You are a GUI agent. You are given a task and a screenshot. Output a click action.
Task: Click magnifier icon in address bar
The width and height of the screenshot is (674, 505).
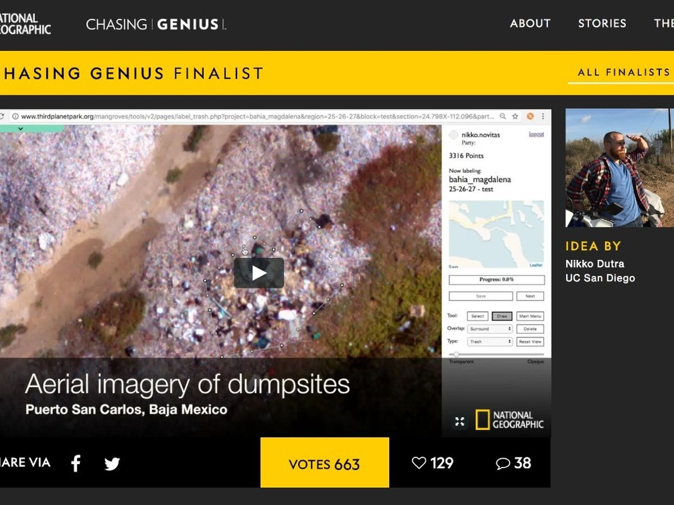pos(503,117)
